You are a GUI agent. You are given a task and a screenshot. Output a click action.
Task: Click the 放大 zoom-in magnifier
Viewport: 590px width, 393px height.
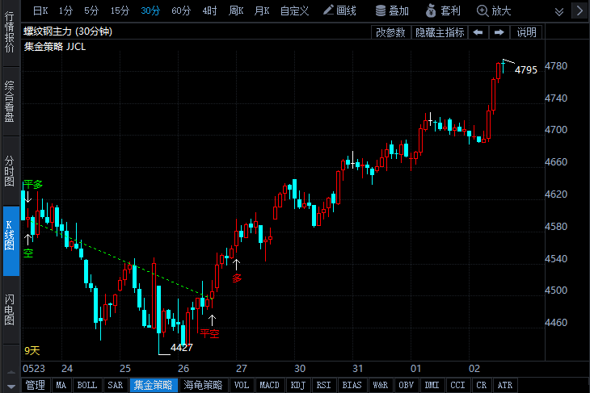click(x=494, y=10)
